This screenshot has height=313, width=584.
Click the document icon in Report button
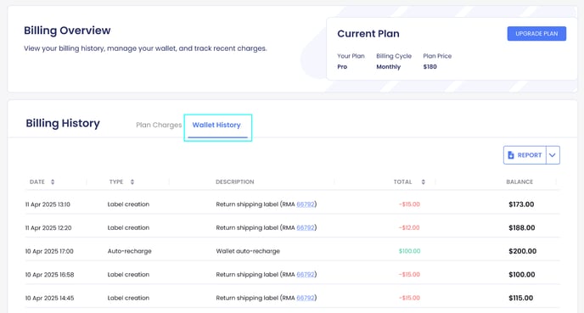coord(511,155)
